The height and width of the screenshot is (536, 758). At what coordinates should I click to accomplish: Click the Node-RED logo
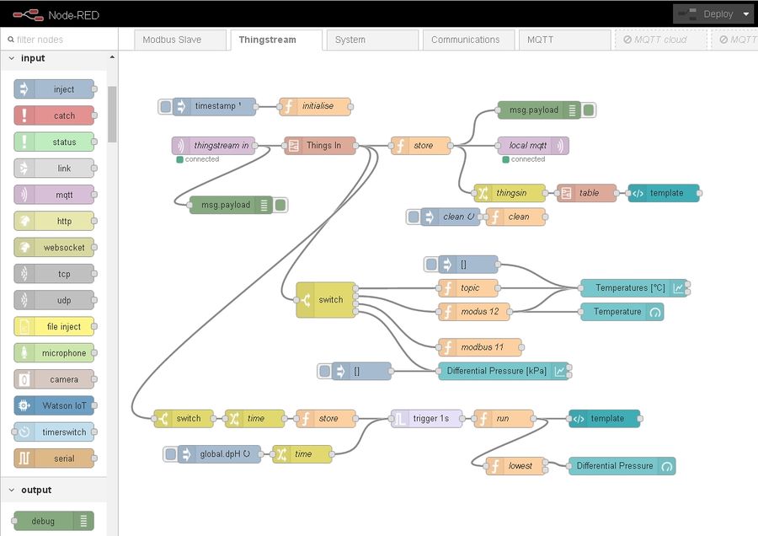point(56,15)
